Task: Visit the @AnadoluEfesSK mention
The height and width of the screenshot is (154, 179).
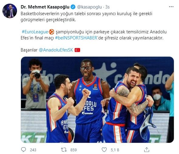Action: coord(56,50)
